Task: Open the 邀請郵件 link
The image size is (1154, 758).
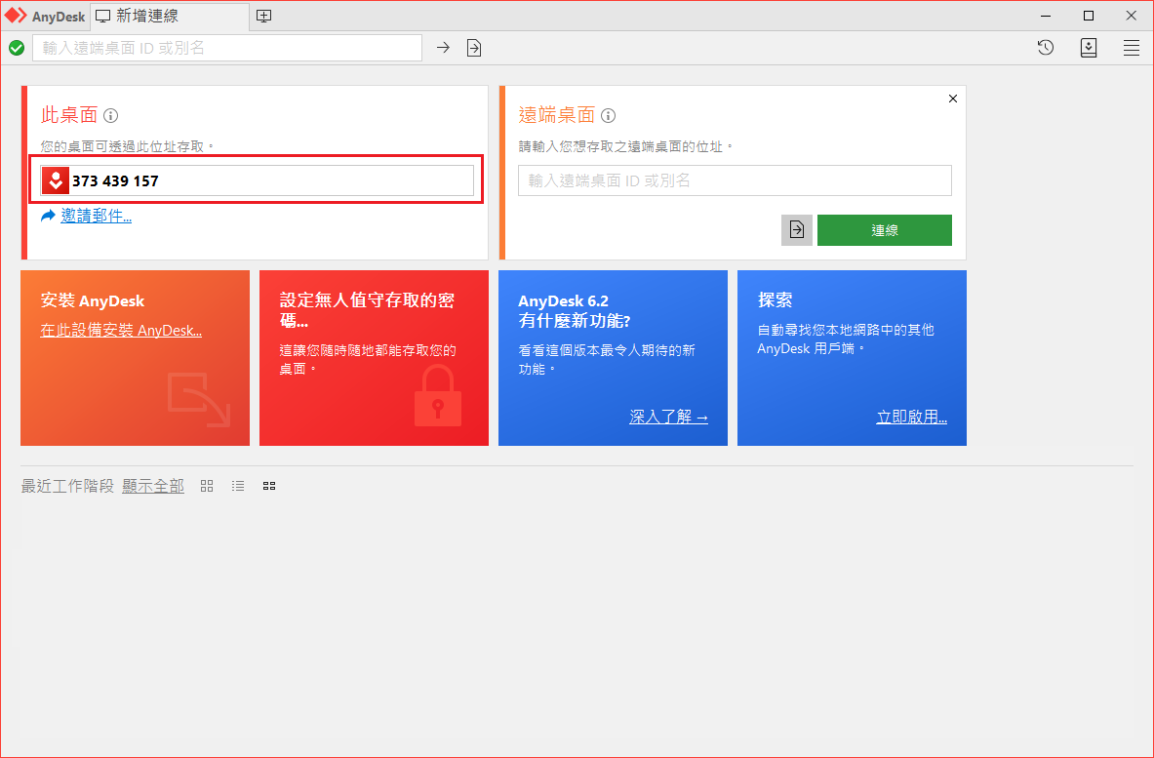Action: [96, 216]
